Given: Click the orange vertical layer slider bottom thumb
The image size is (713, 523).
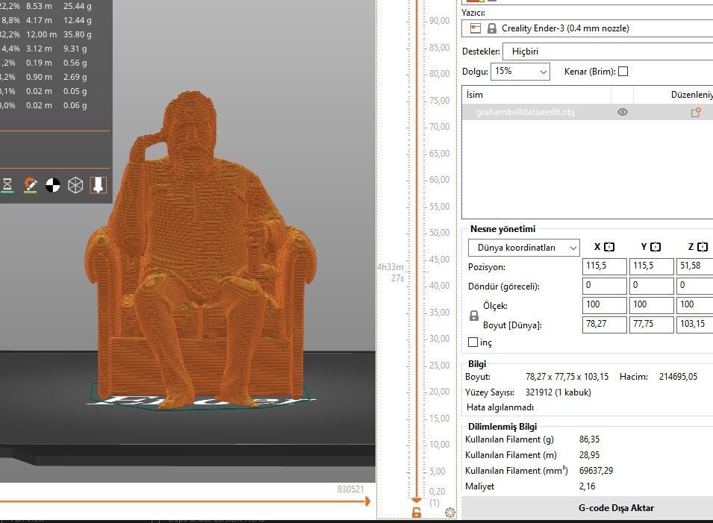Looking at the screenshot, I should (x=416, y=500).
